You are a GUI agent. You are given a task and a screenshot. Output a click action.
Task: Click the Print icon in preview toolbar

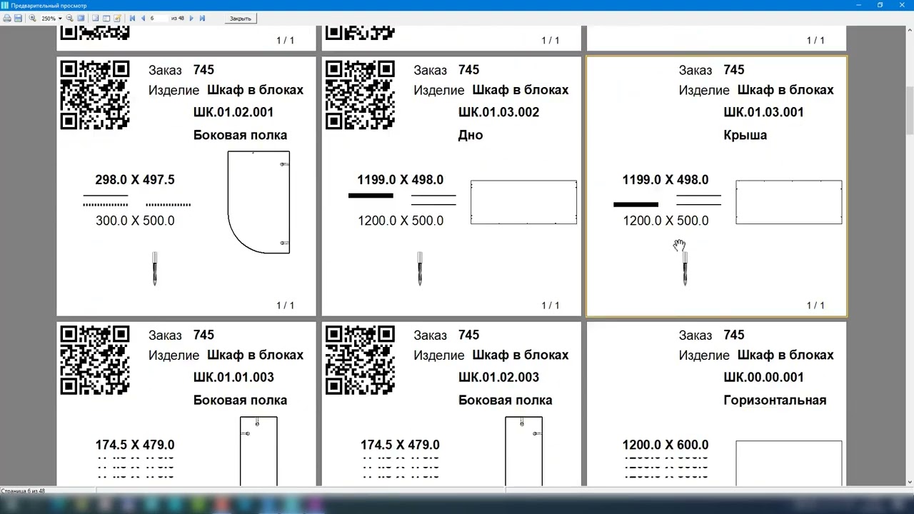pos(7,19)
